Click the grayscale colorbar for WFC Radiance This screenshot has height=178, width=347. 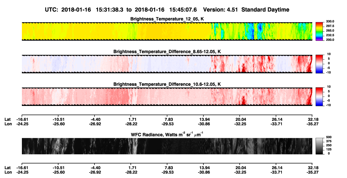click(x=319, y=146)
